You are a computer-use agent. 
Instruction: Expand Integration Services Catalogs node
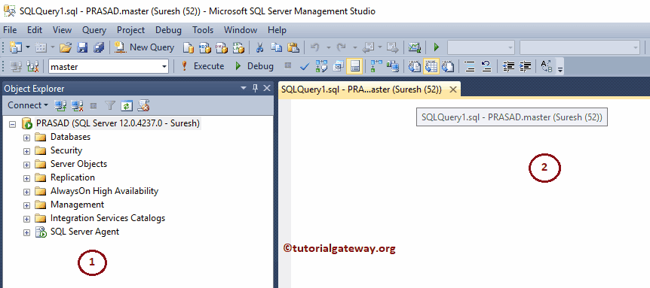(x=27, y=219)
